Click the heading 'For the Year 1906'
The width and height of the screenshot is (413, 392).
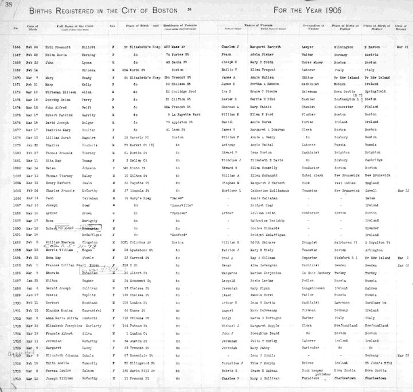click(x=307, y=10)
